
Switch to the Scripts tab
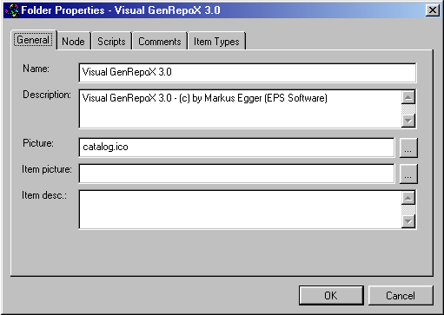(111, 41)
